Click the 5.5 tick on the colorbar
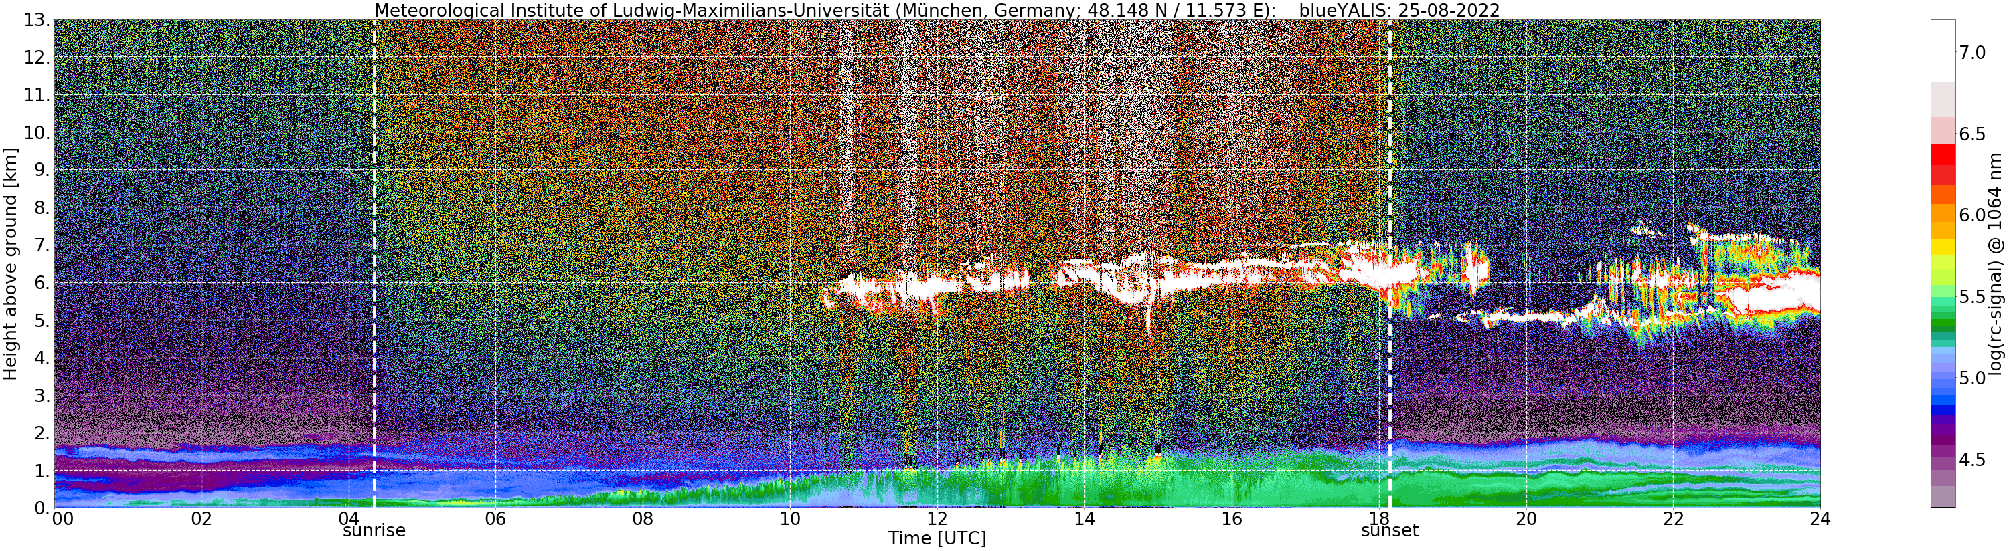 point(1972,297)
